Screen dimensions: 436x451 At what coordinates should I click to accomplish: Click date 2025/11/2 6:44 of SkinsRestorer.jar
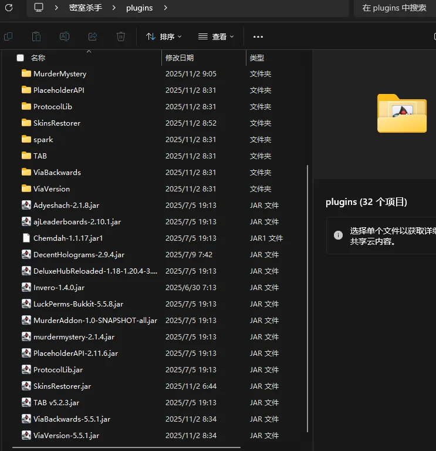191,386
